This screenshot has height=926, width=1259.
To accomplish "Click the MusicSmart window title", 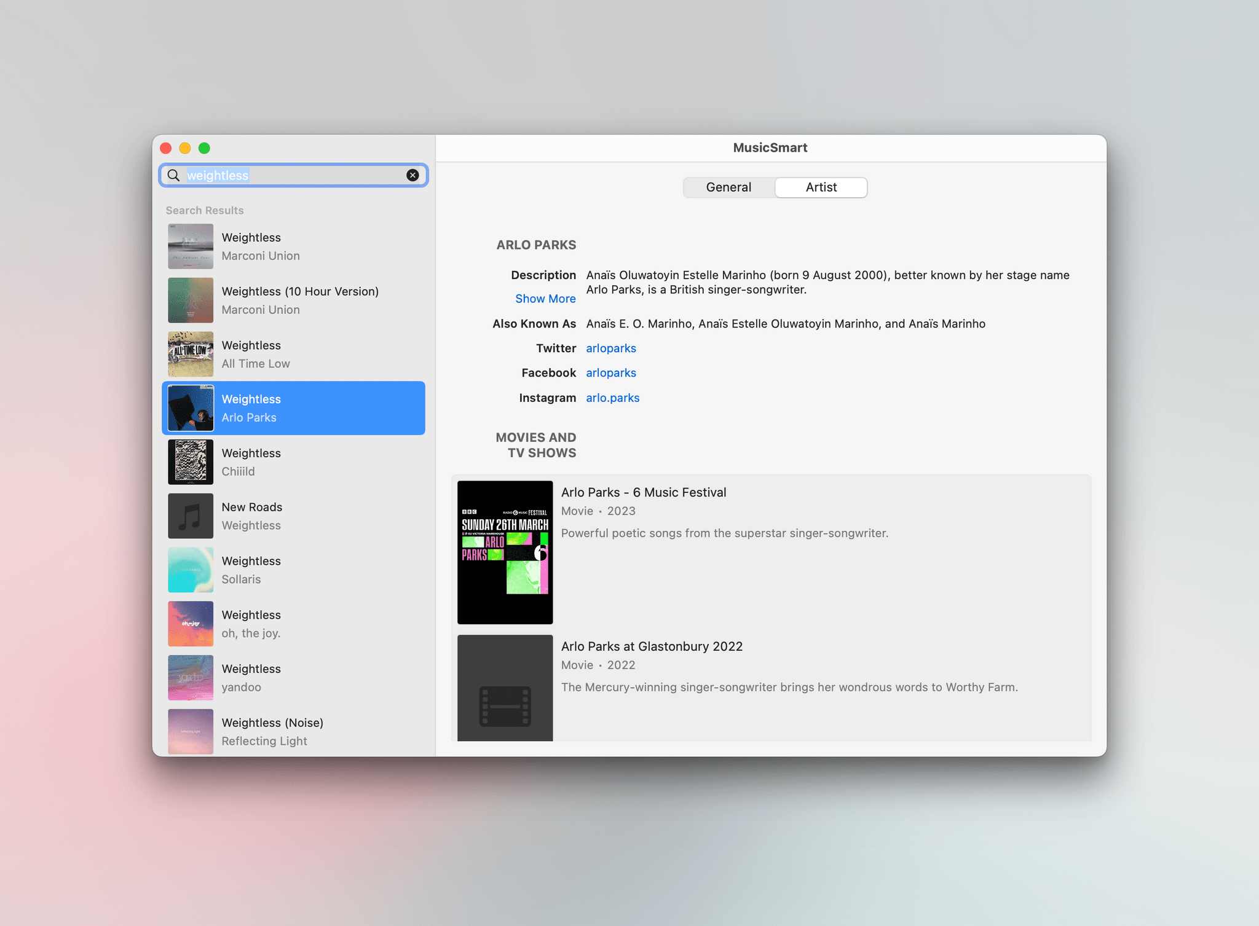I will click(770, 147).
